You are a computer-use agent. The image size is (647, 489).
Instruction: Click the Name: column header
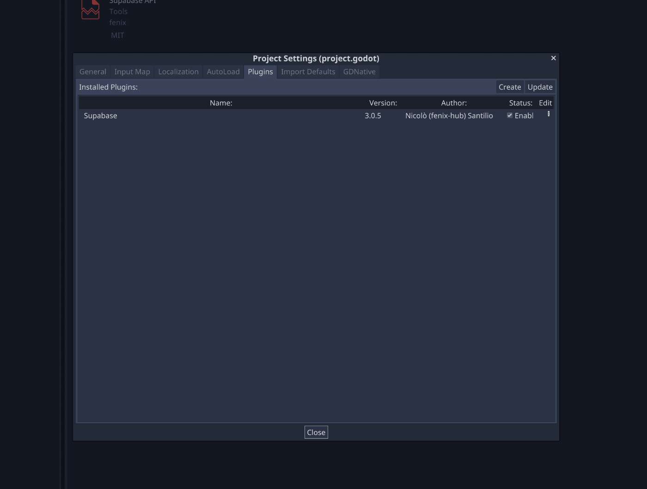[221, 103]
